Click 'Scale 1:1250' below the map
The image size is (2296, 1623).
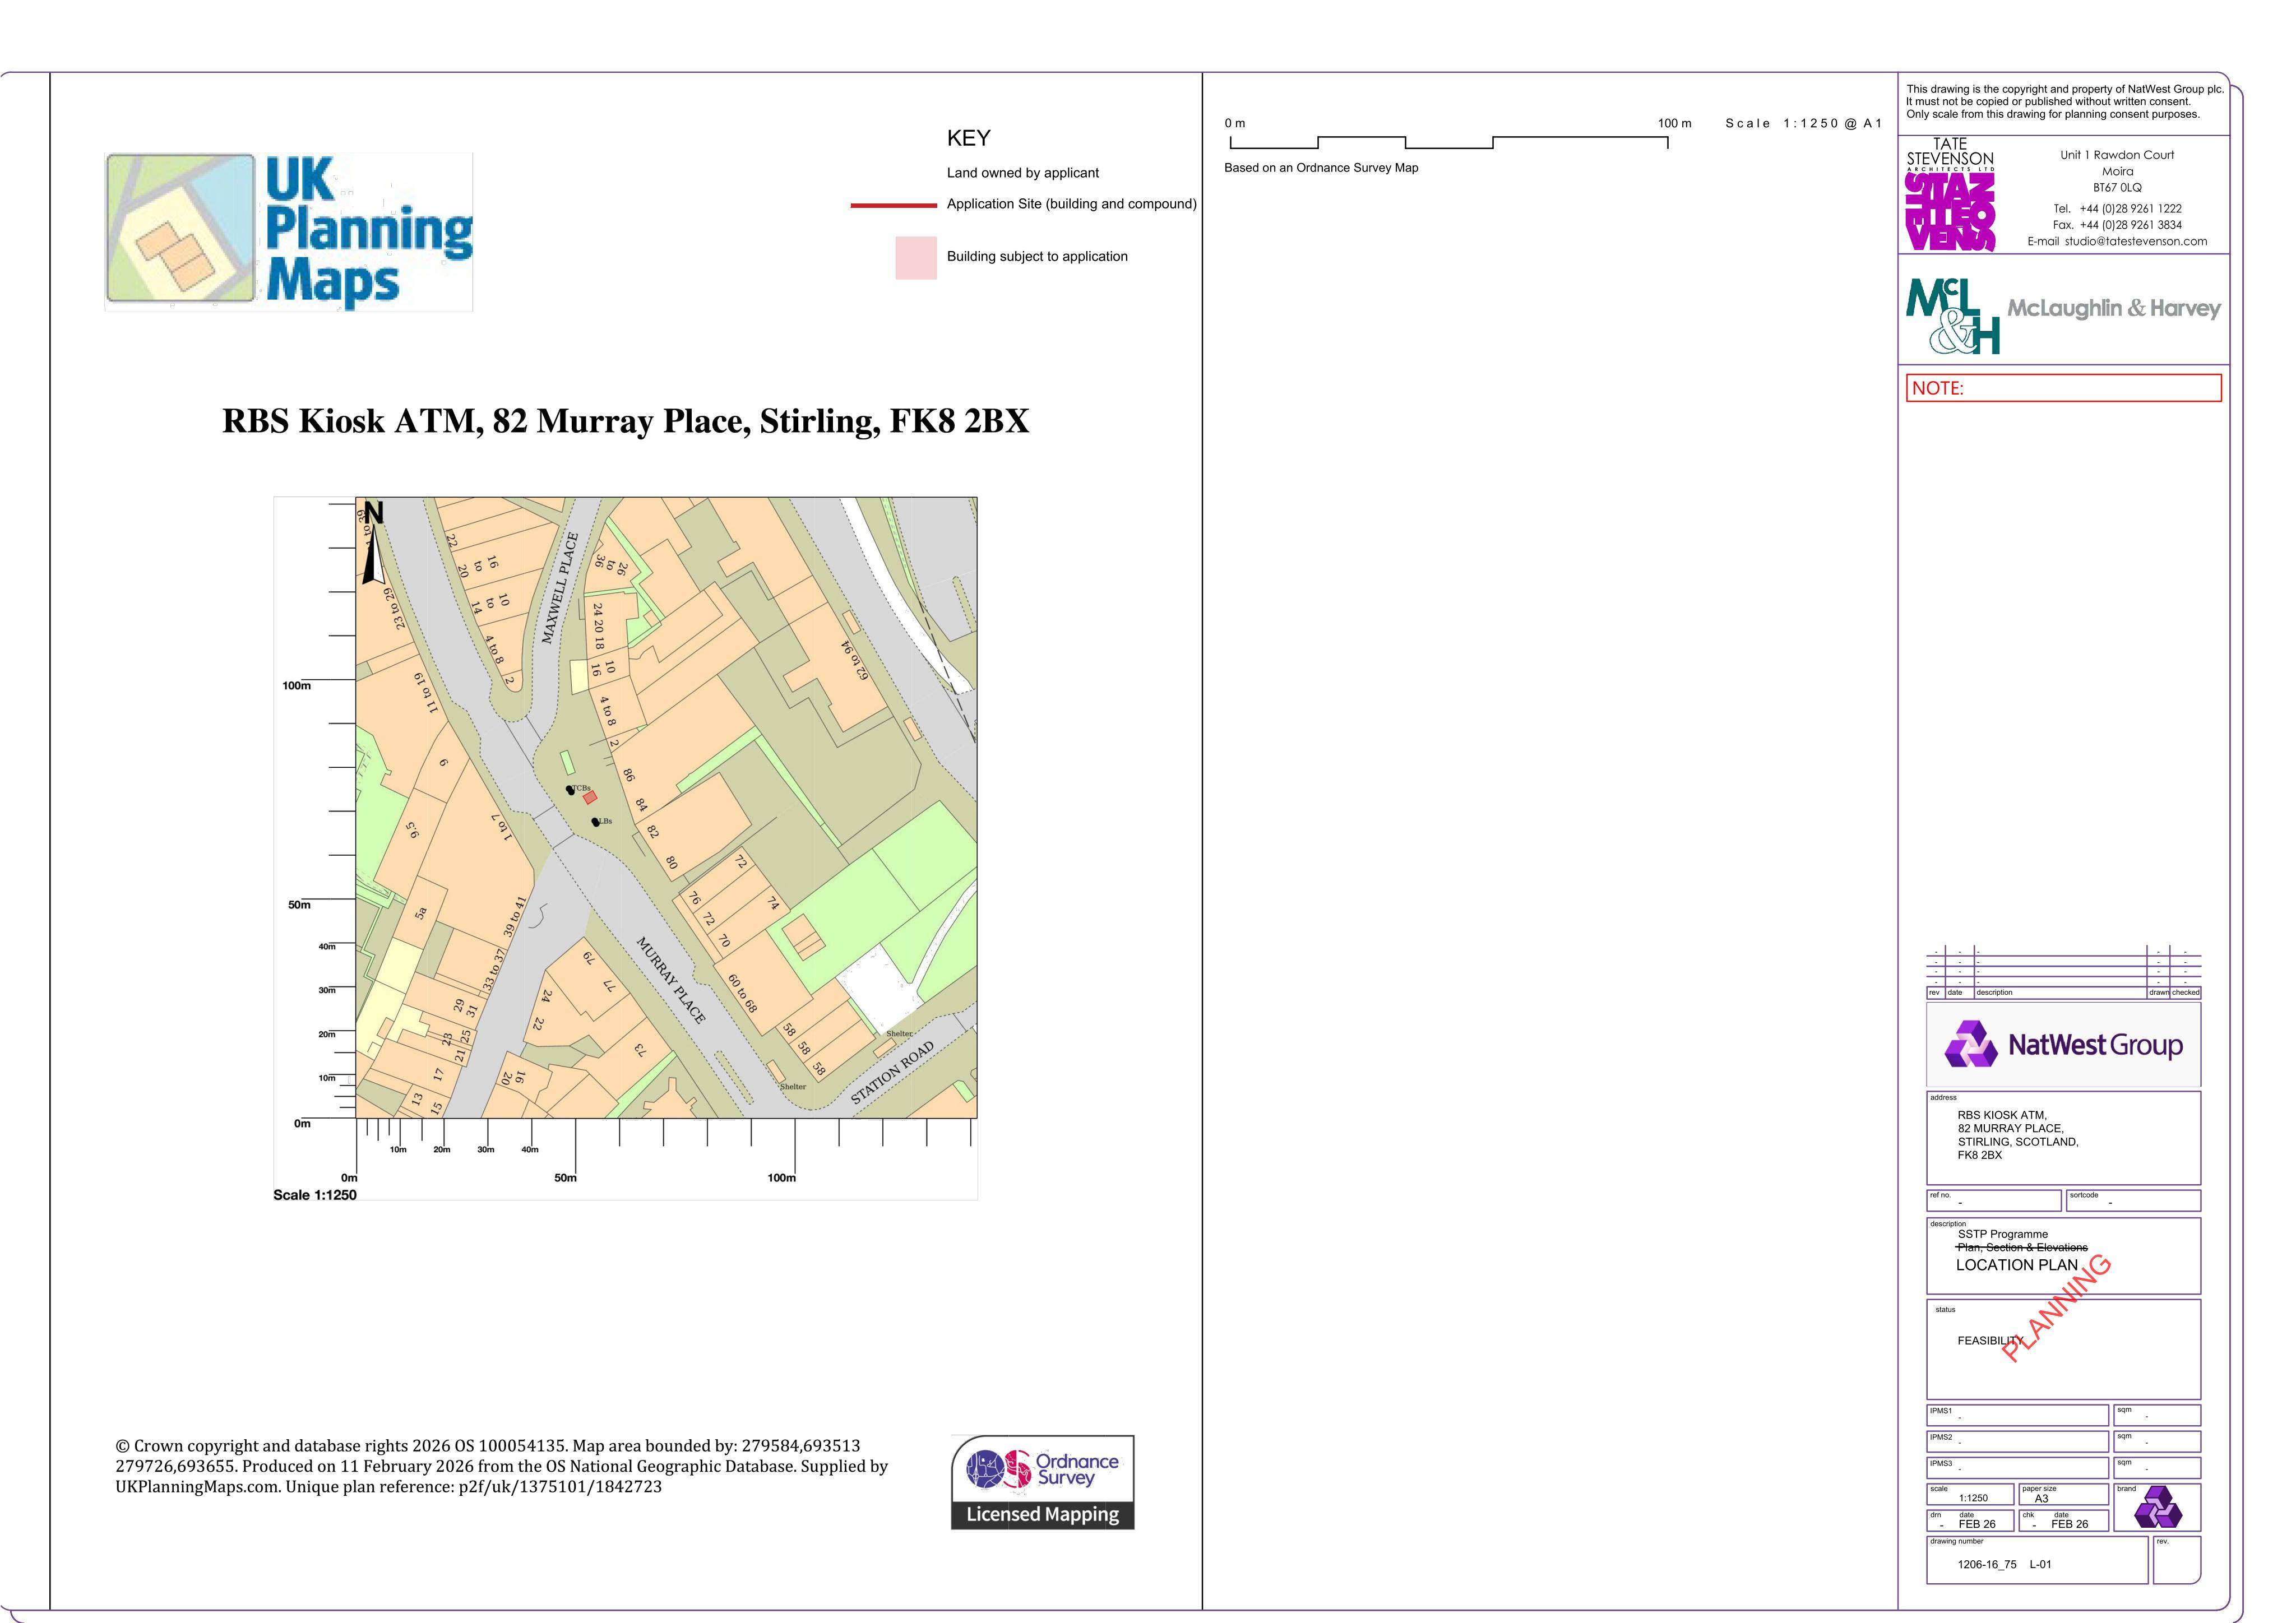click(x=315, y=1195)
